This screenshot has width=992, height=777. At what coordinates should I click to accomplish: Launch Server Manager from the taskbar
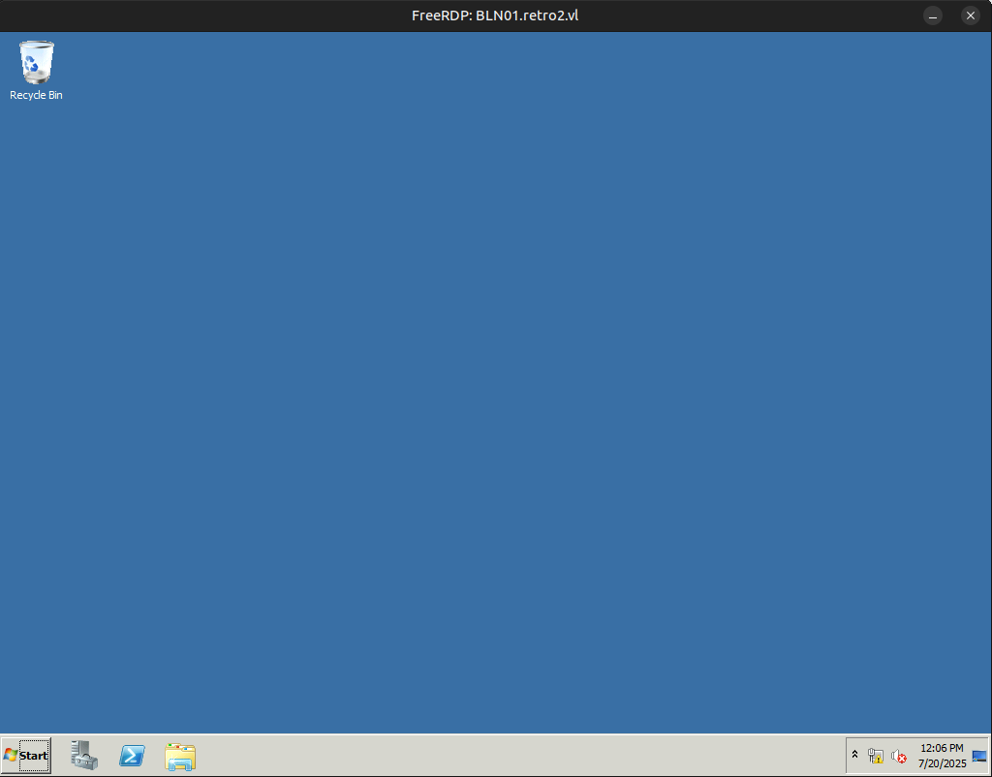84,756
